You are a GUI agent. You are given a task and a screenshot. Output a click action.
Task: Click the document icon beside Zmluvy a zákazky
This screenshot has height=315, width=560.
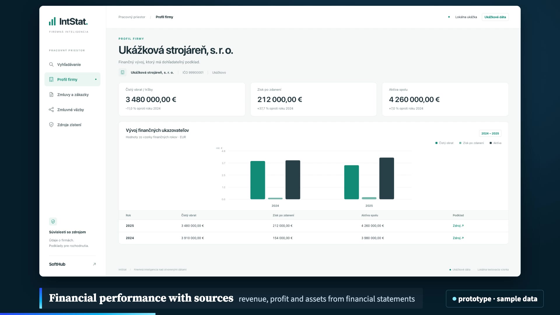[51, 94]
